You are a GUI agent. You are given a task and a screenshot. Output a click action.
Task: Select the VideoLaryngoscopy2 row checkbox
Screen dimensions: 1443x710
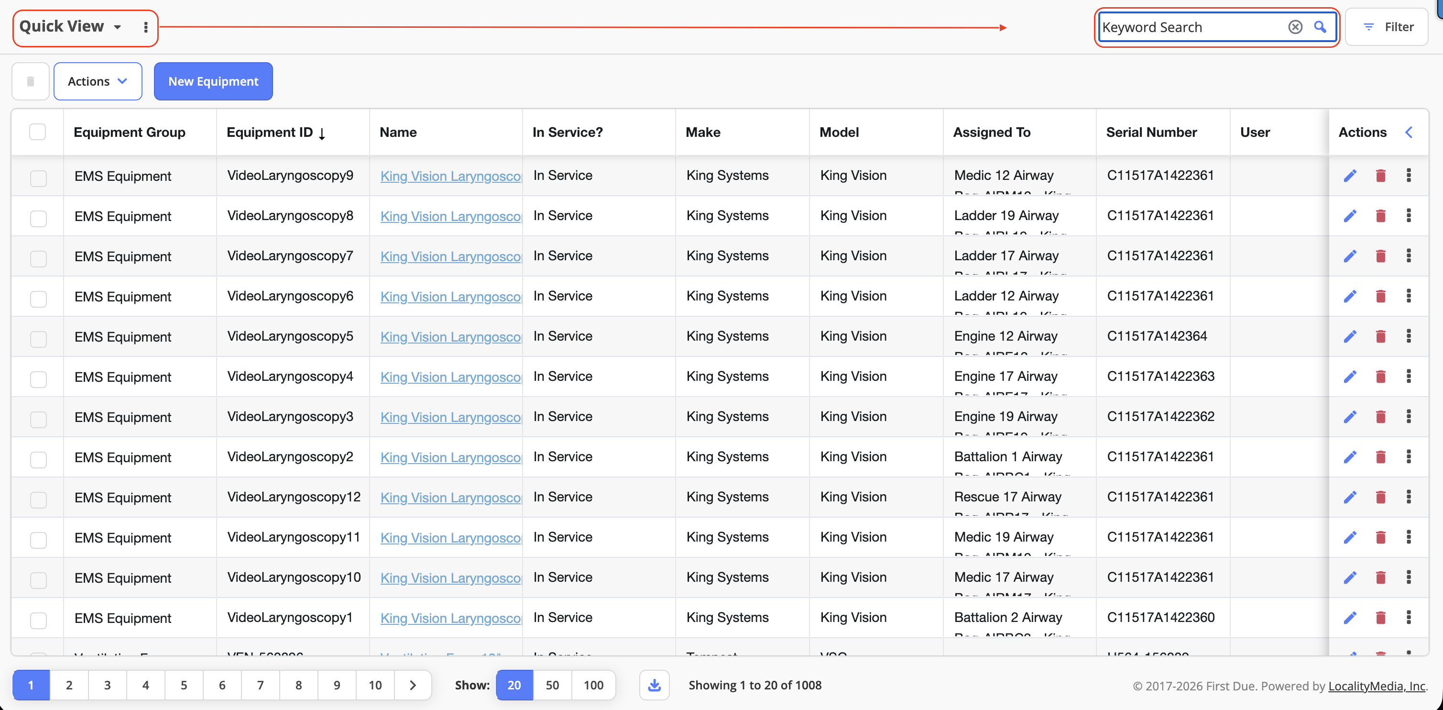38,459
